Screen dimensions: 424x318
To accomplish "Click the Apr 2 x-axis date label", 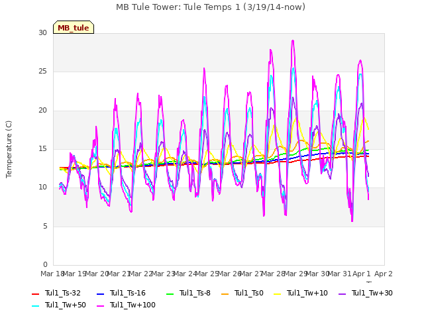I will (384, 274).
